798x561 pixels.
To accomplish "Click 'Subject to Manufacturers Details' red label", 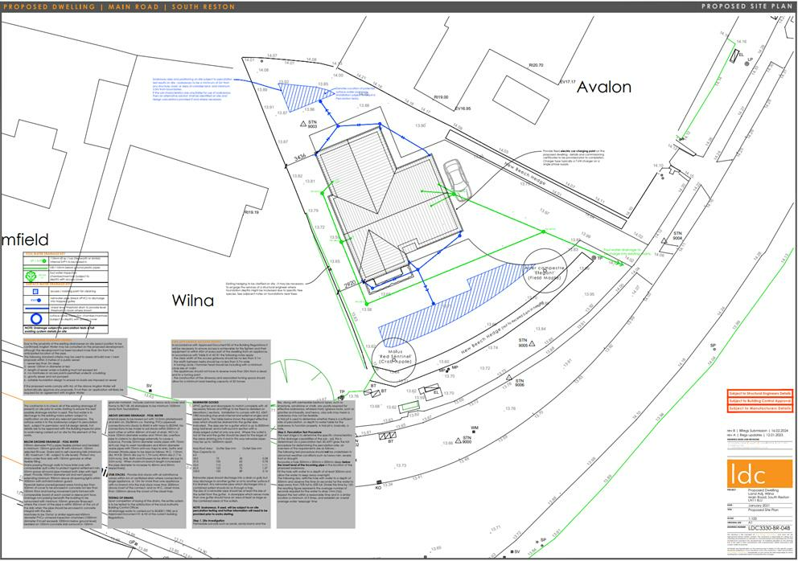I will click(x=760, y=409).
